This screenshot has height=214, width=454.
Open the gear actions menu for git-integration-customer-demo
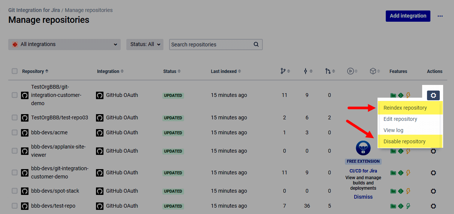pyautogui.click(x=433, y=95)
